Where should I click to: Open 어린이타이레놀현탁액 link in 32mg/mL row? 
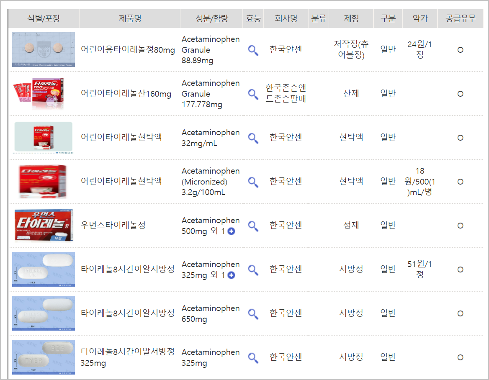121,137
